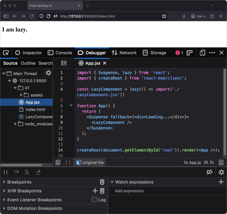Open debugger settings gear
Screen dimensions: 227x214
pos(221,172)
